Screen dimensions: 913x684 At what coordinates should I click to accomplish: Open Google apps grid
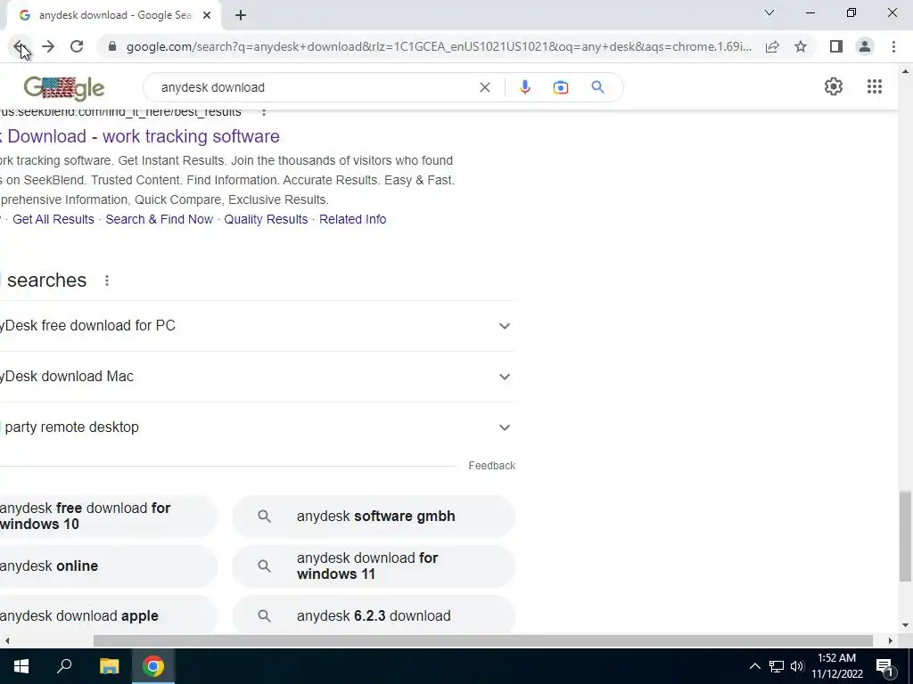tap(875, 86)
